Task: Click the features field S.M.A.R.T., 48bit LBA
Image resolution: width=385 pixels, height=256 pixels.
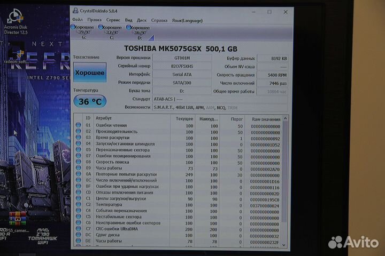Action: click(220, 108)
